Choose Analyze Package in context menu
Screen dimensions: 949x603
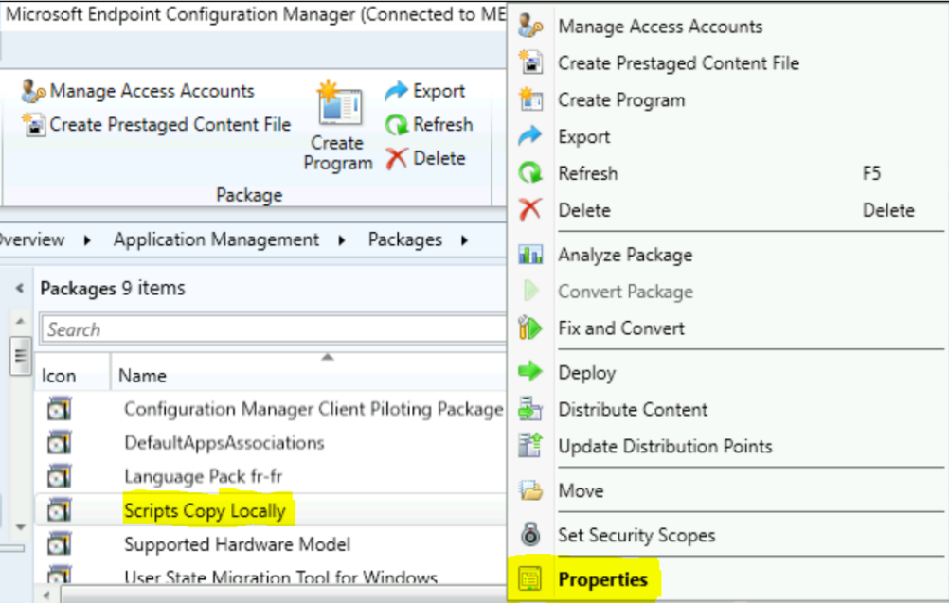(727, 256)
